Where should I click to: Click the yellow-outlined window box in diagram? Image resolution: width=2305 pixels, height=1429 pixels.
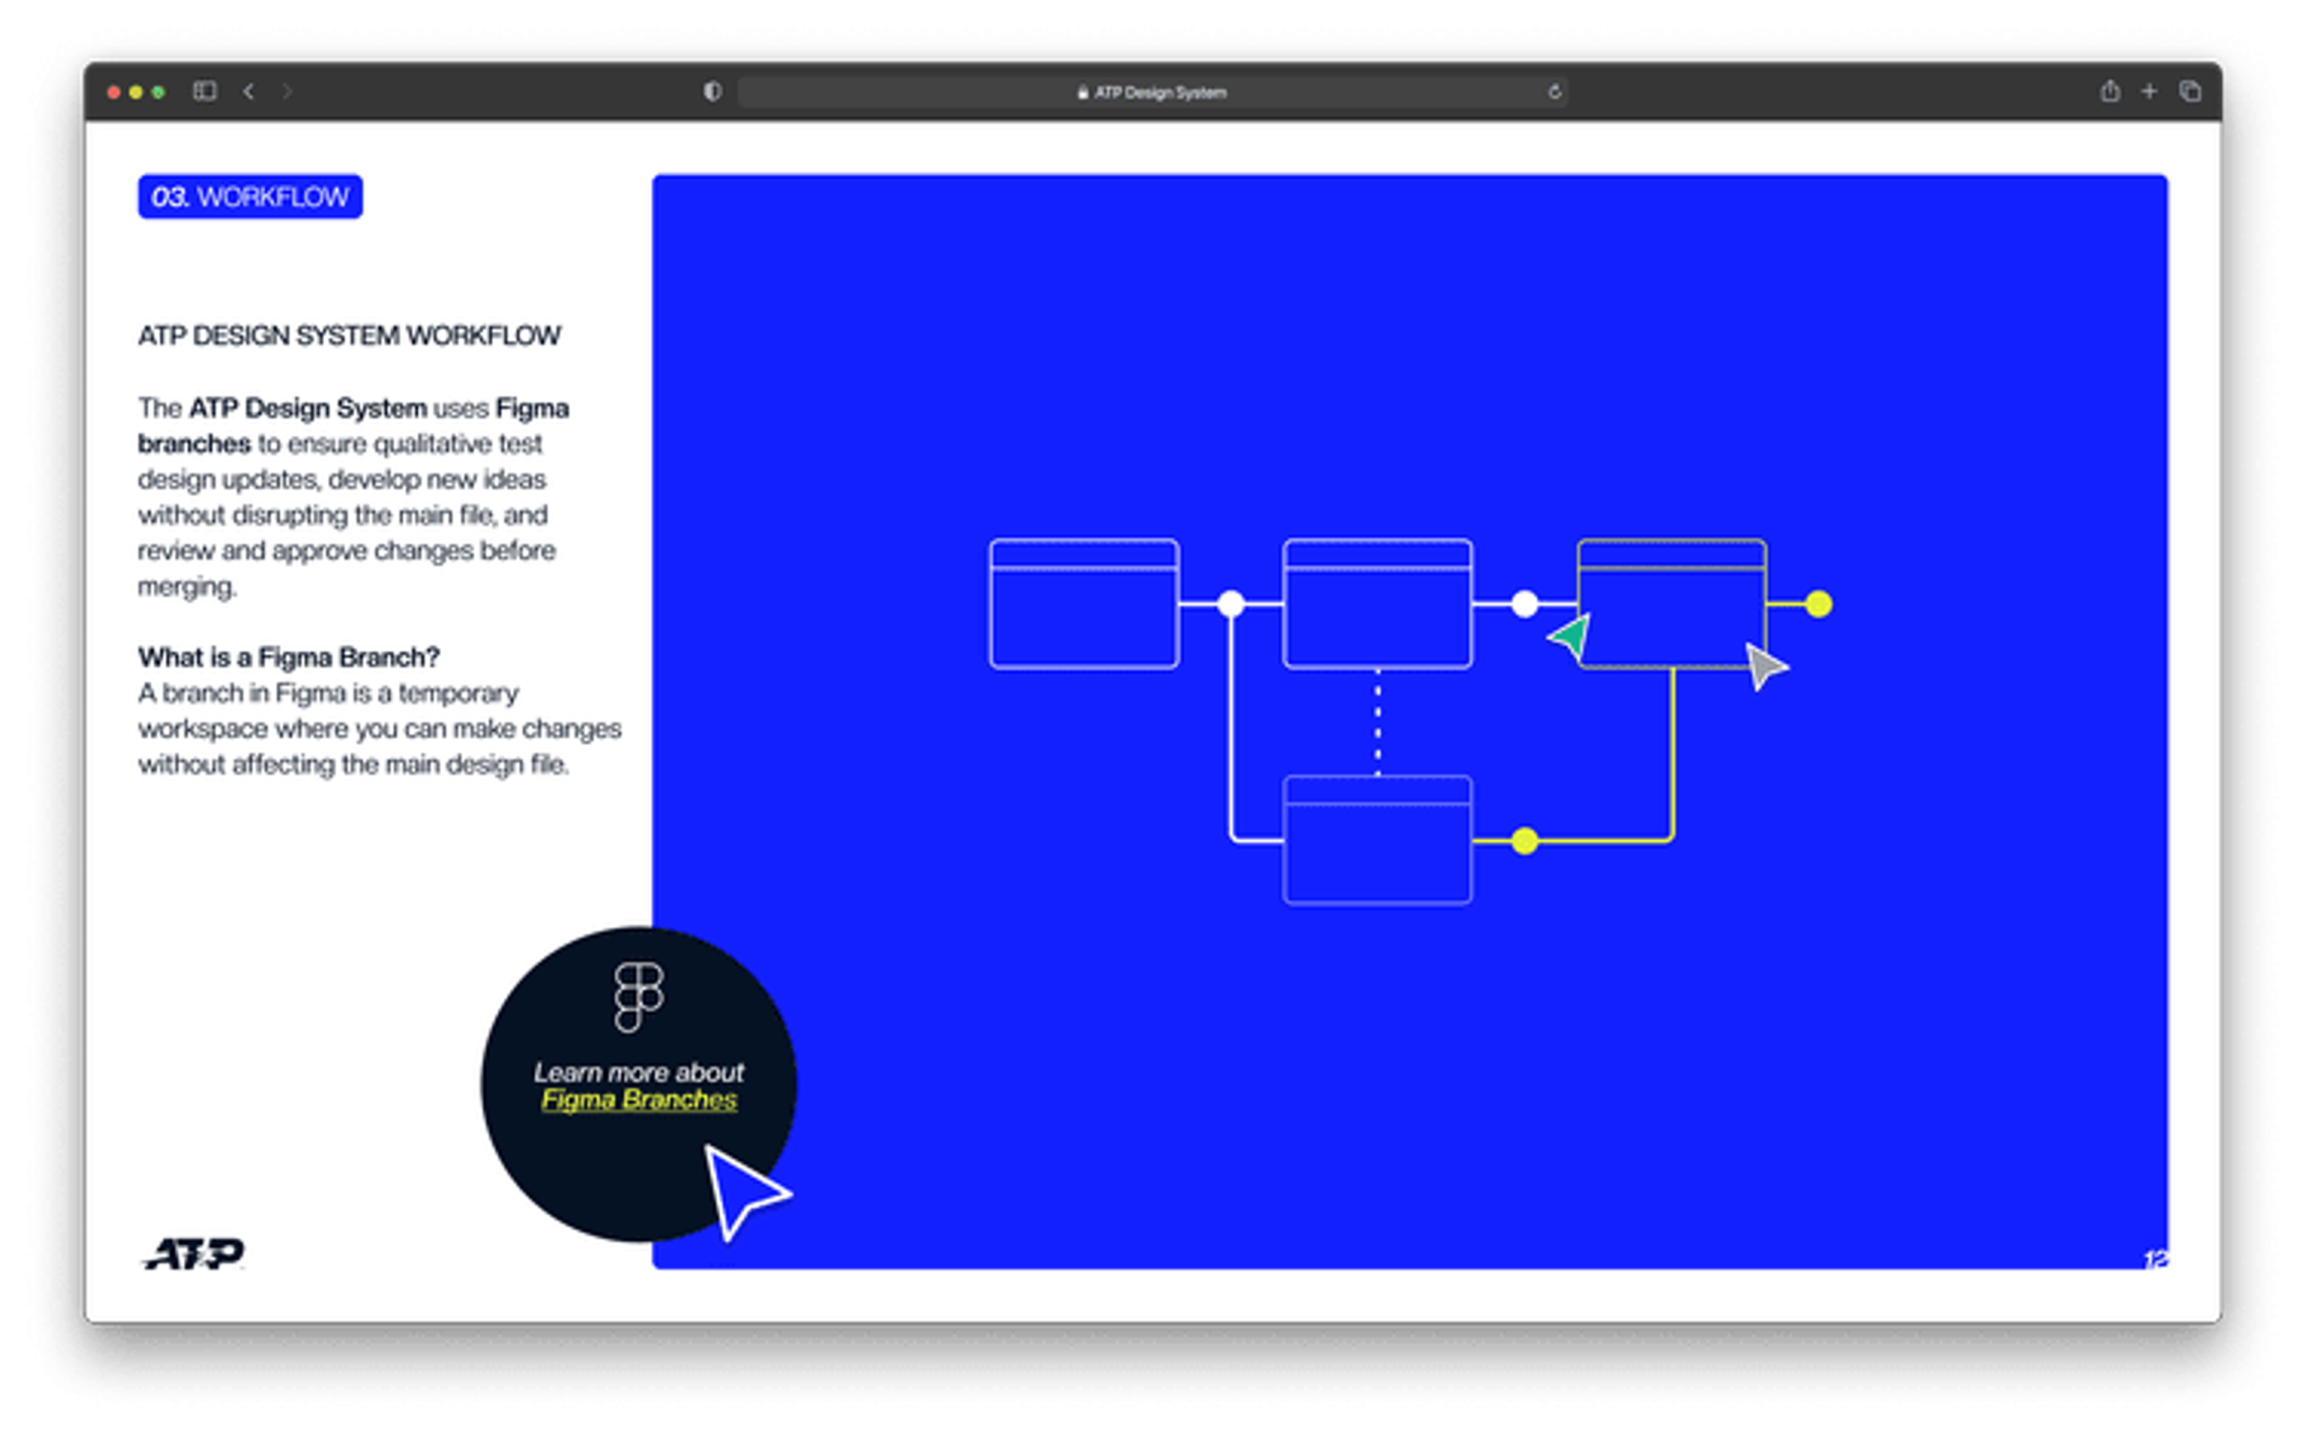(1672, 603)
